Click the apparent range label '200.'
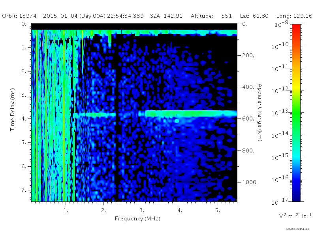 (x=248, y=55)
